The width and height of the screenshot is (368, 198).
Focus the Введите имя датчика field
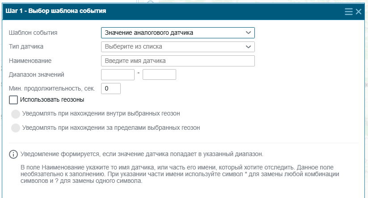coord(178,61)
